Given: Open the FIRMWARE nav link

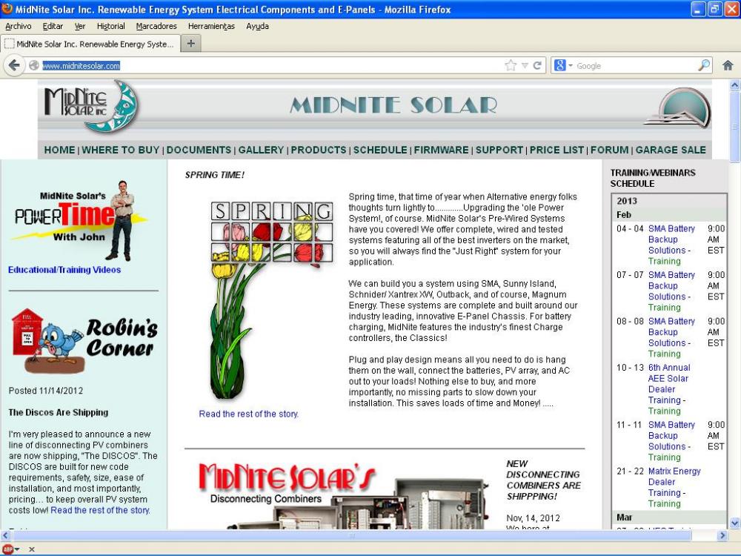Looking at the screenshot, I should click(442, 150).
